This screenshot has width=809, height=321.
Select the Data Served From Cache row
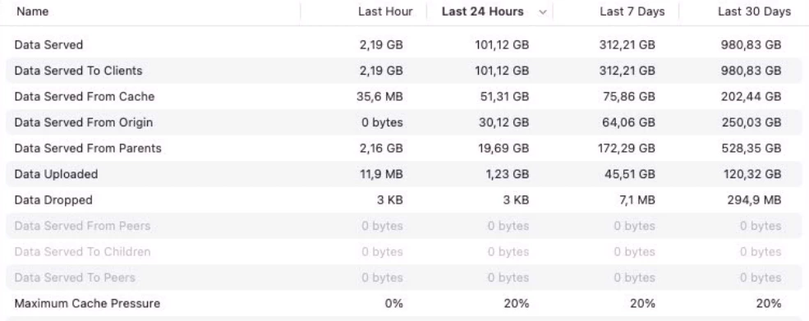[x=404, y=97]
